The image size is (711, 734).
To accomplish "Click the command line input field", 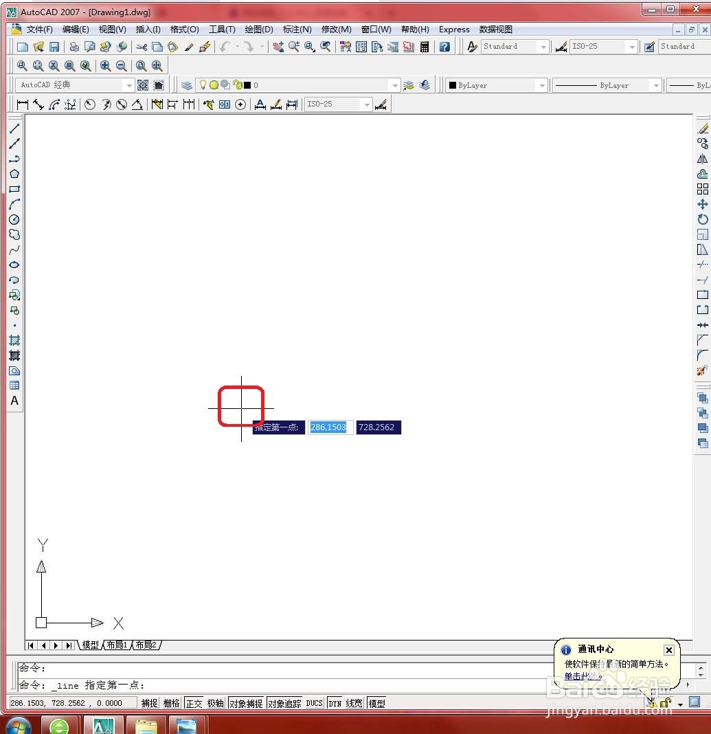I will click(x=356, y=685).
